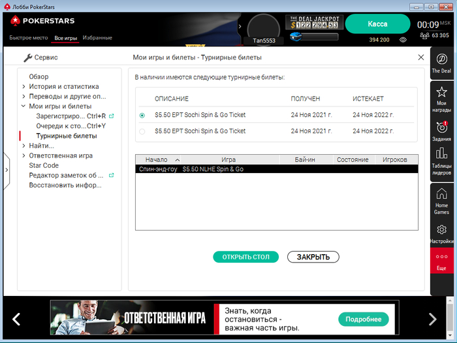Click the treasure chest rewards icon
457x343 pixels.
(296, 37)
